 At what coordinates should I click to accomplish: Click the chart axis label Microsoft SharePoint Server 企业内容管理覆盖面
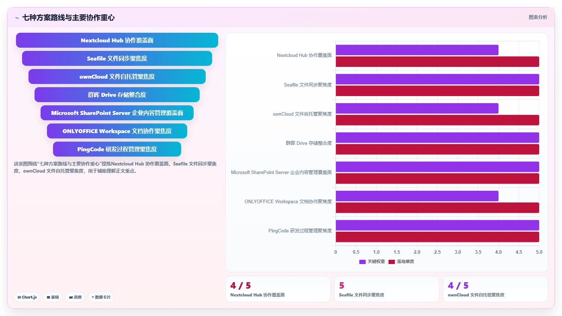pyautogui.click(x=282, y=172)
